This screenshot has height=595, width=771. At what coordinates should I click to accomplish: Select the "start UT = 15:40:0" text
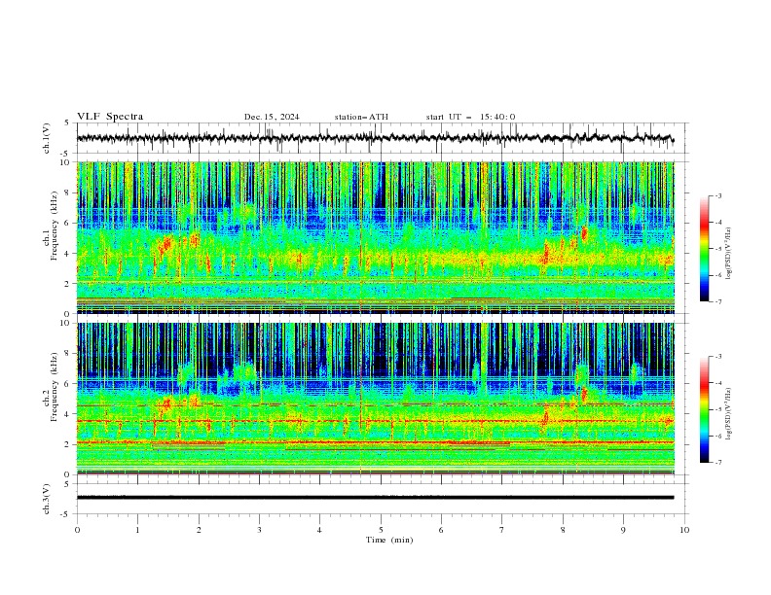click(470, 117)
